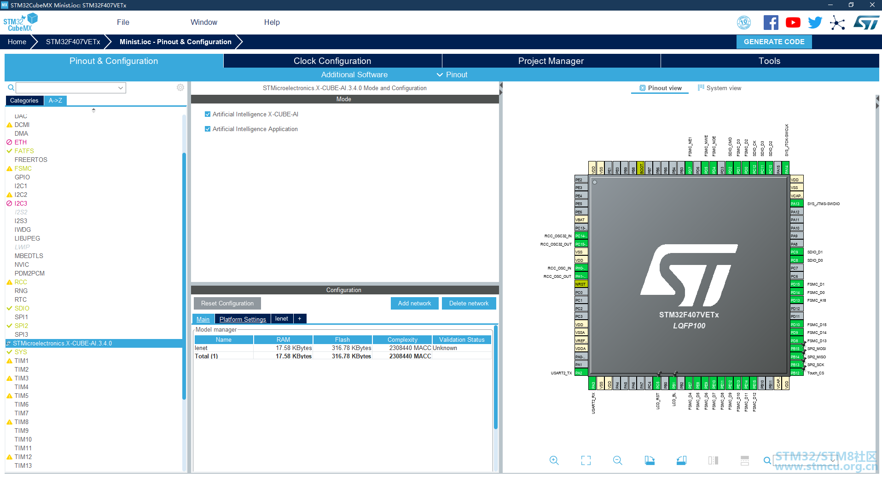Click the Add network button
The image size is (882, 477).
click(x=415, y=303)
